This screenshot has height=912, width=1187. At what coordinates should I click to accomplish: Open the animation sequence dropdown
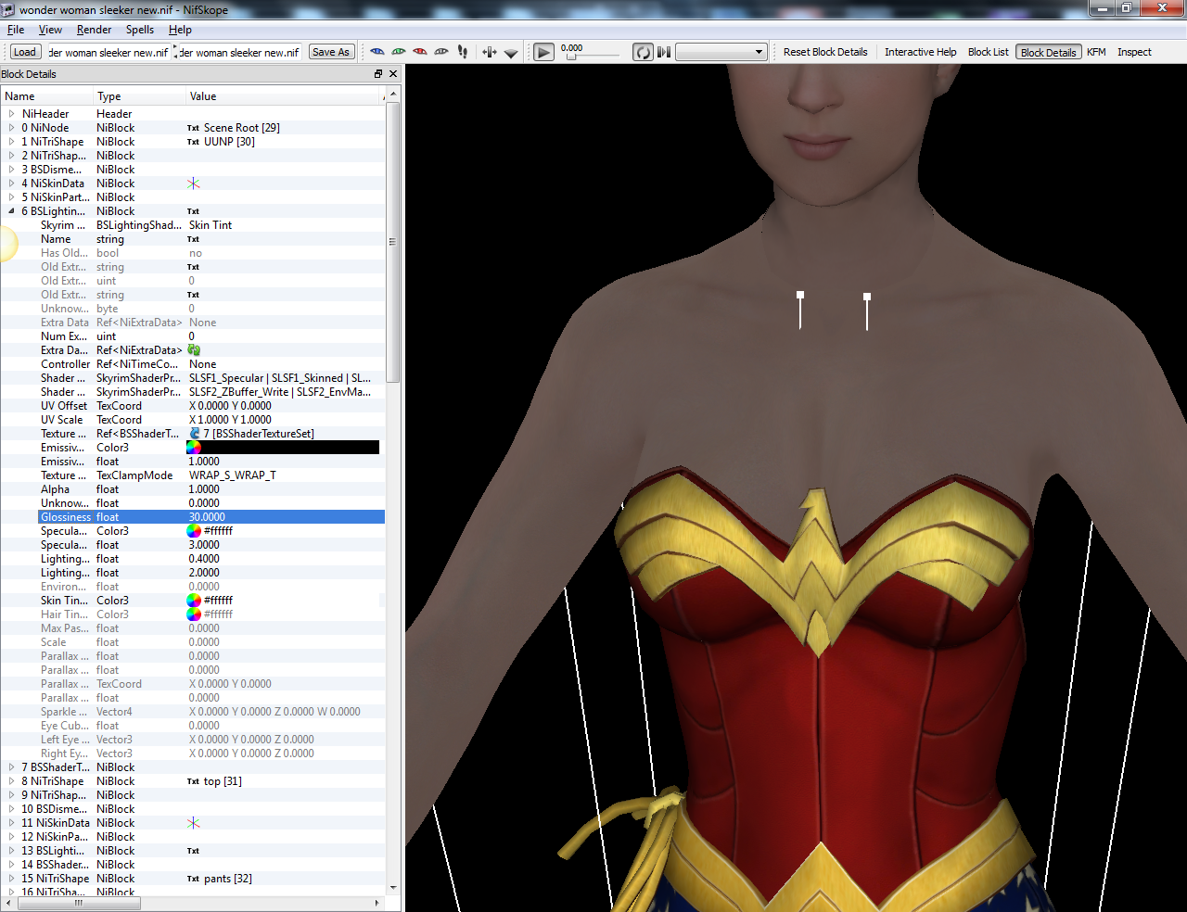tap(721, 52)
